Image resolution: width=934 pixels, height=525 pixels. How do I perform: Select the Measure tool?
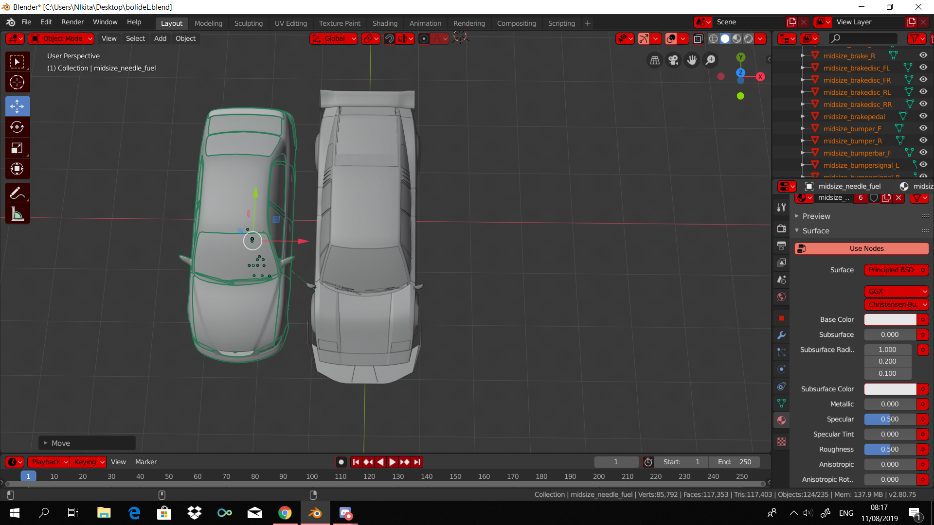18,214
